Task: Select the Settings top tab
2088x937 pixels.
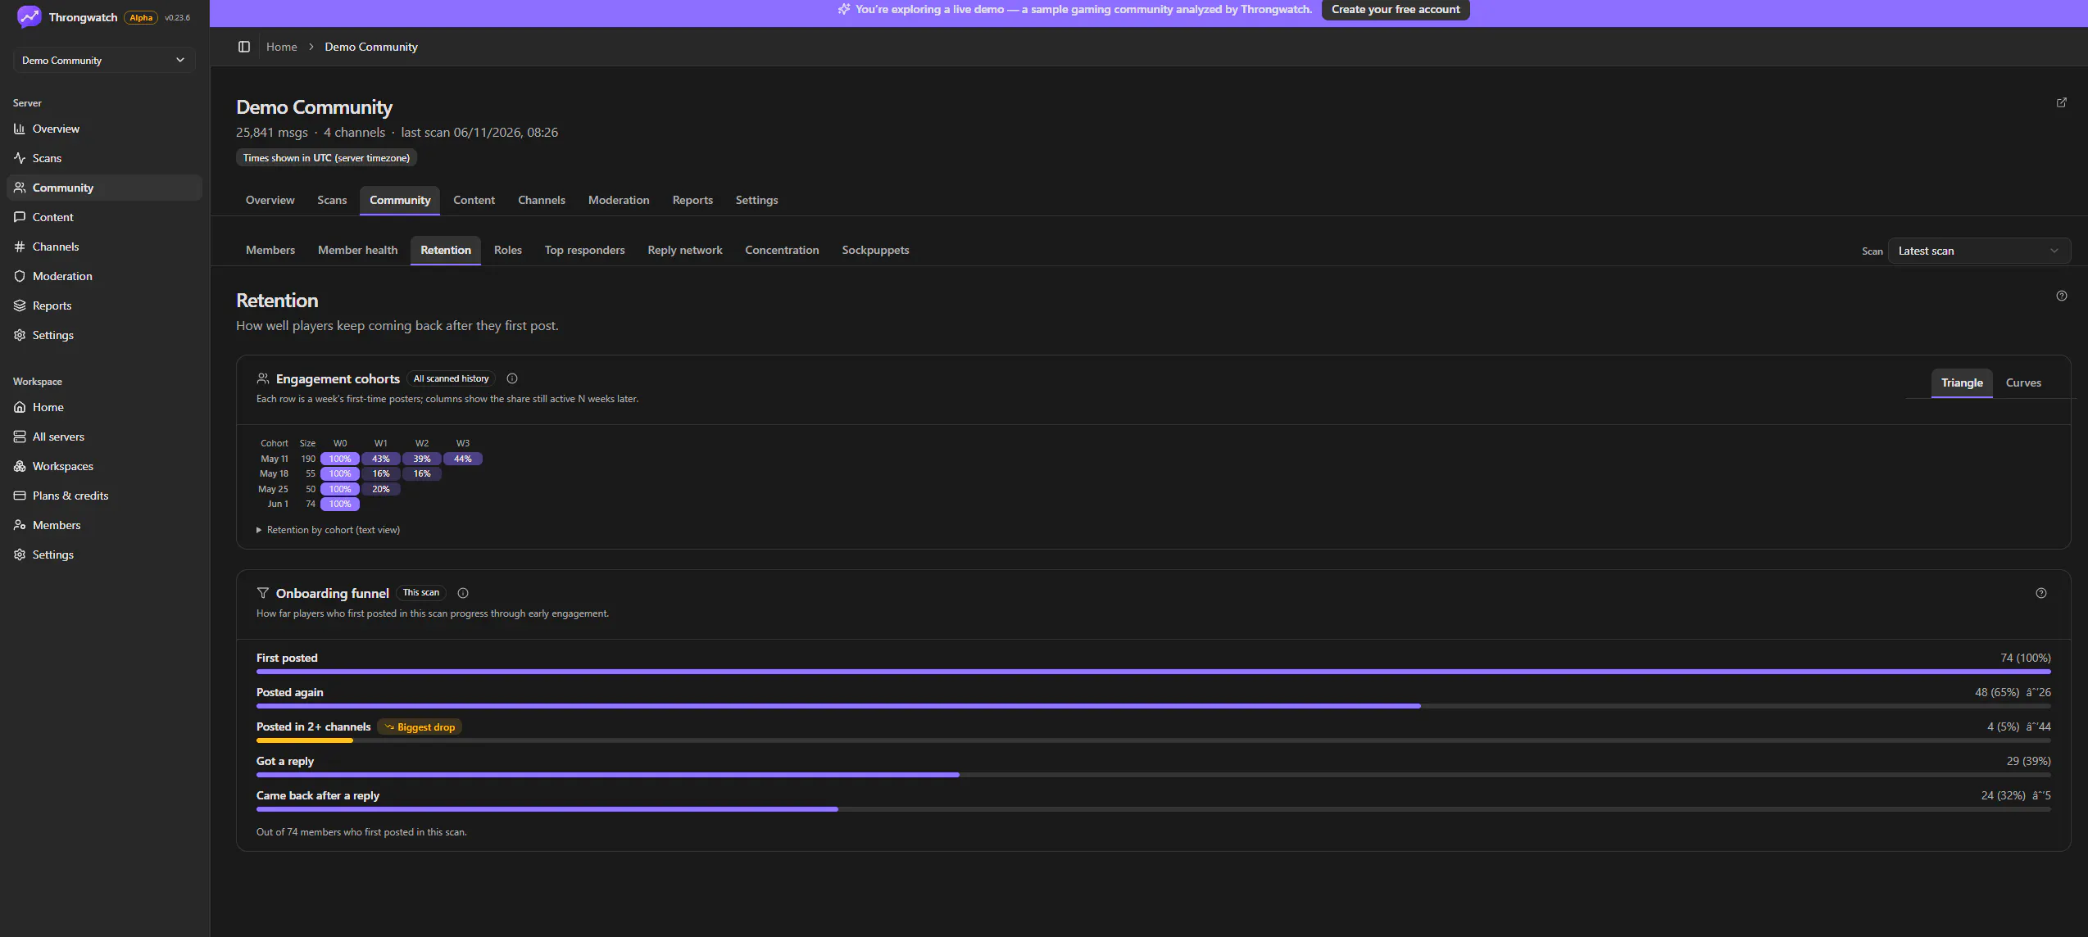Action: [756, 200]
